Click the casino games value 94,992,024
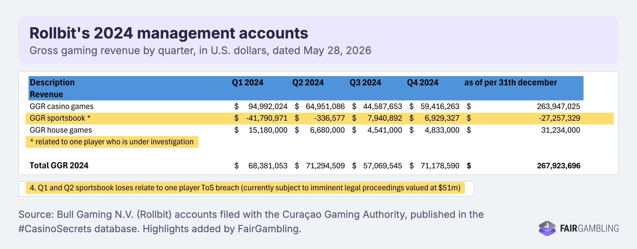 coord(268,106)
